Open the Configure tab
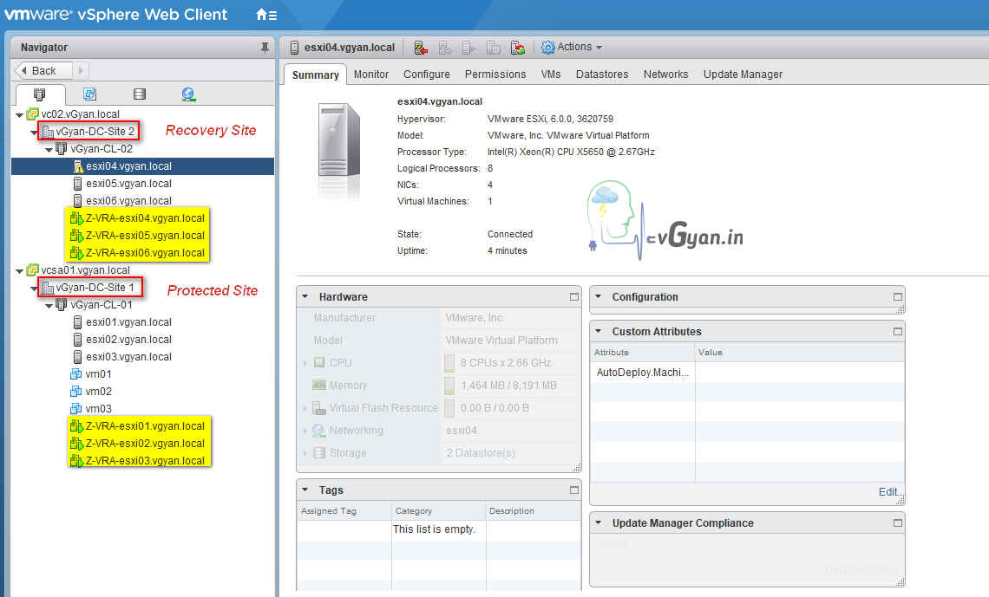Image resolution: width=989 pixels, height=597 pixels. coord(426,75)
